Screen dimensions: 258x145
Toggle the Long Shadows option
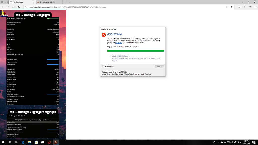33,122
